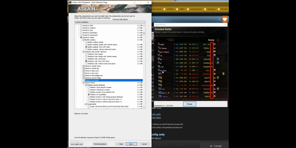The height and width of the screenshot is (148, 296).
Task: Select Statistics Tab: Advanced option
Action: [86, 59]
